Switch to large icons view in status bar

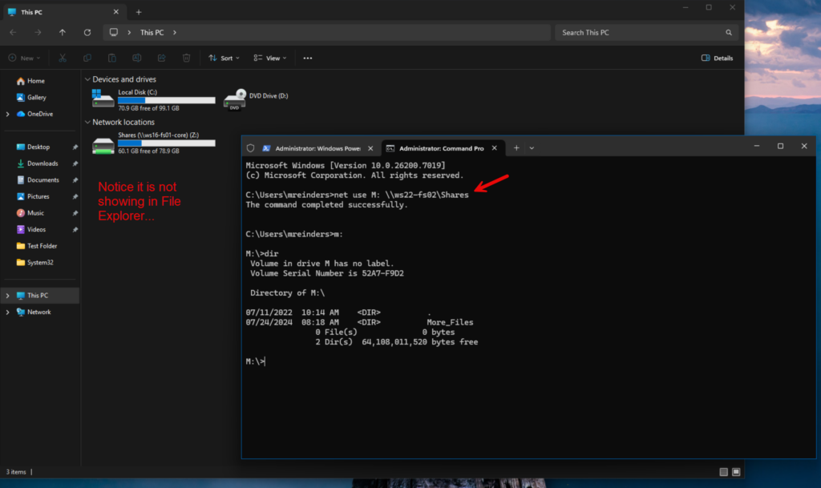point(736,472)
